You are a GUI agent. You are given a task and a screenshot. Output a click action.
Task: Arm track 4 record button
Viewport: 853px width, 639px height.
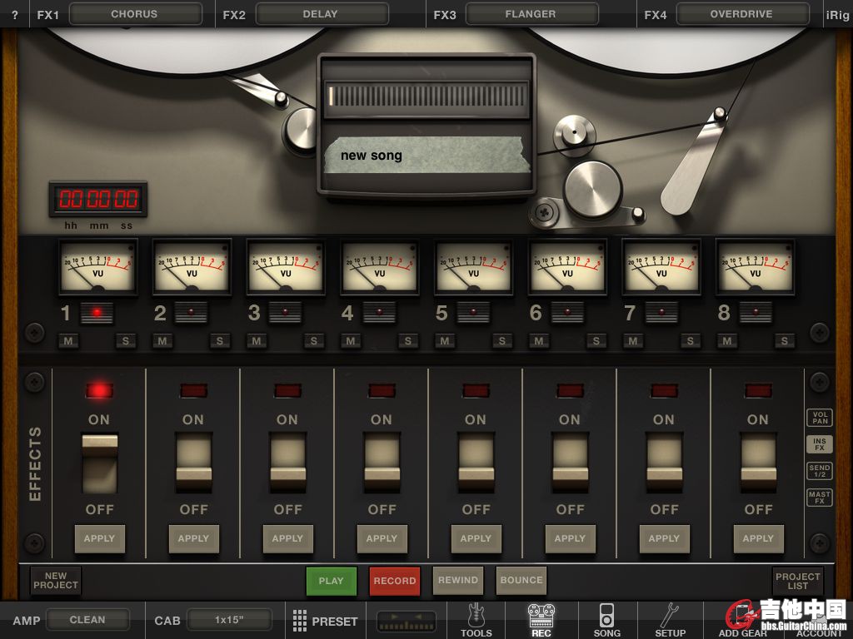379,313
